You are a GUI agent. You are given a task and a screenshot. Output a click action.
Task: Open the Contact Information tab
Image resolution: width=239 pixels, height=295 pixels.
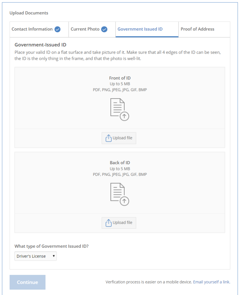click(32, 29)
